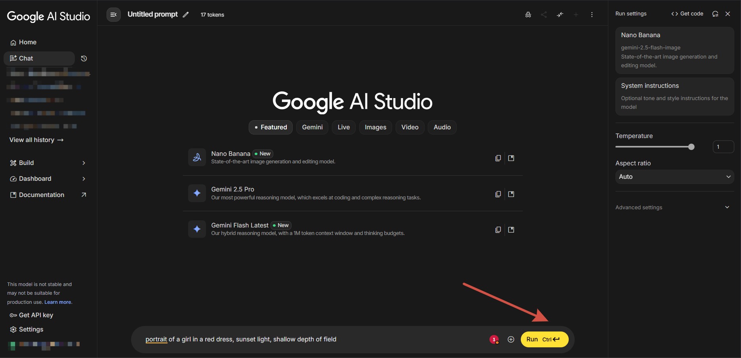This screenshot has height=358, width=741.
Task: Open the Get API key link
Action: [31, 315]
